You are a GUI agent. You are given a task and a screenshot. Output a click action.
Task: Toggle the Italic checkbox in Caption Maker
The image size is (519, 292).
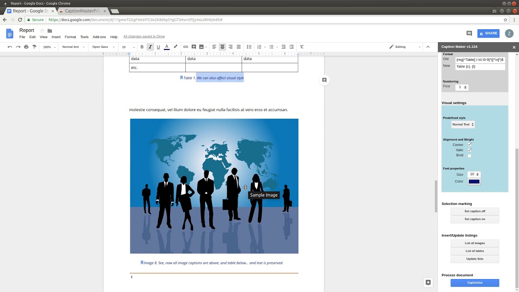coord(470,150)
